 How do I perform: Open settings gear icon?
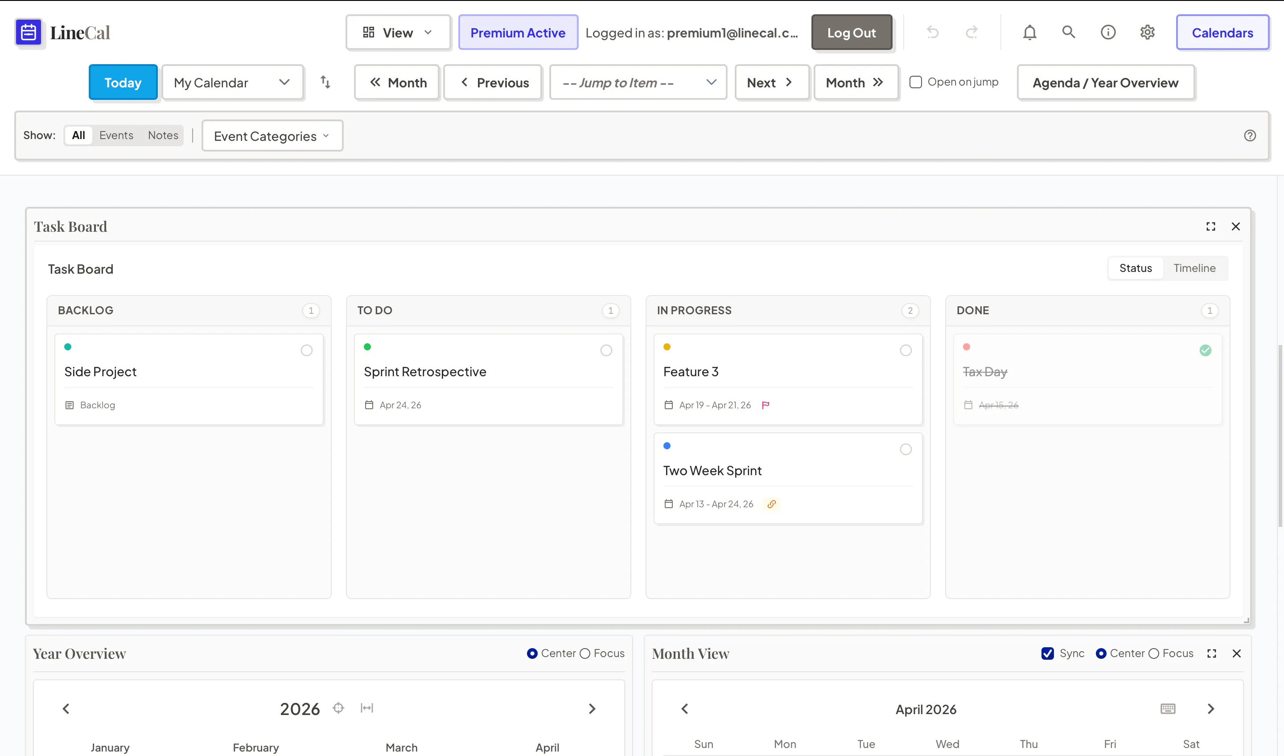pos(1148,32)
